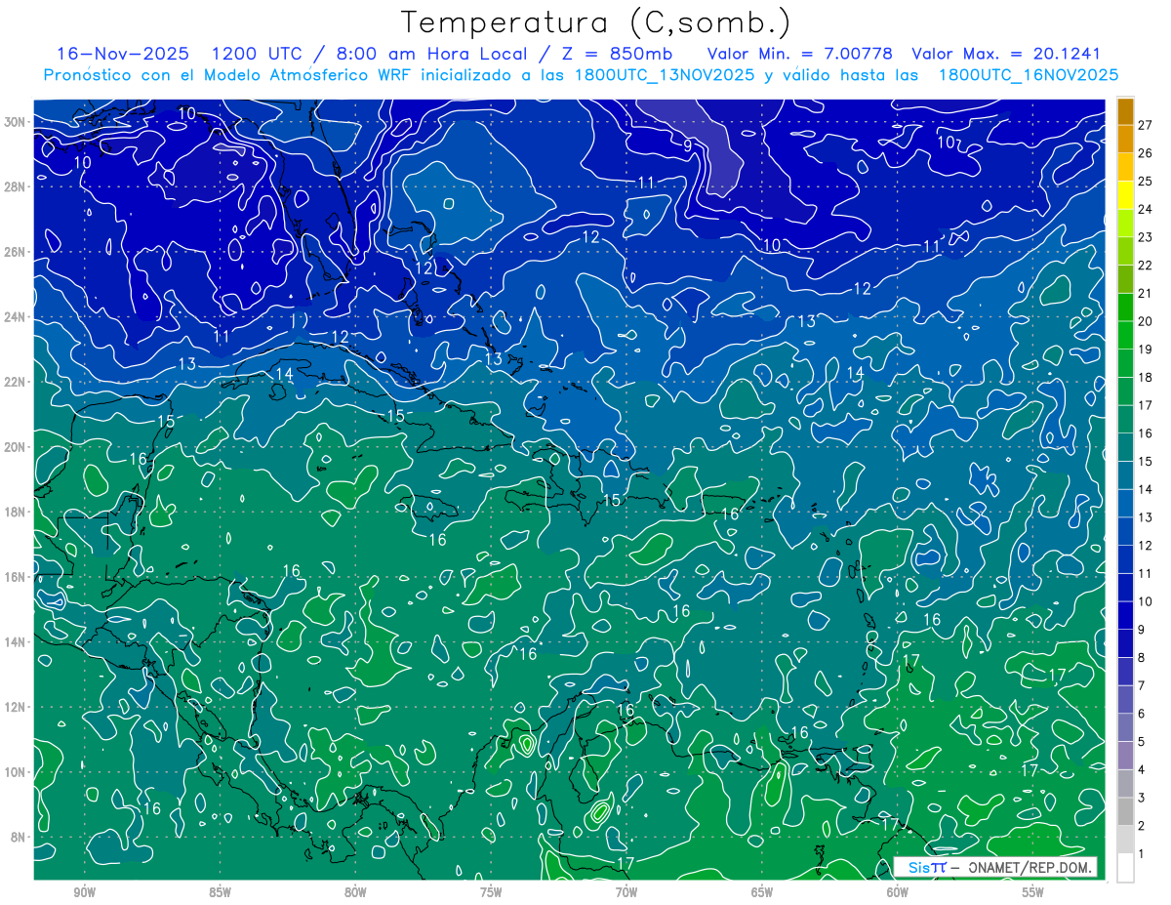
Task: Click the "1200 UTC" time text
Action: coord(256,54)
